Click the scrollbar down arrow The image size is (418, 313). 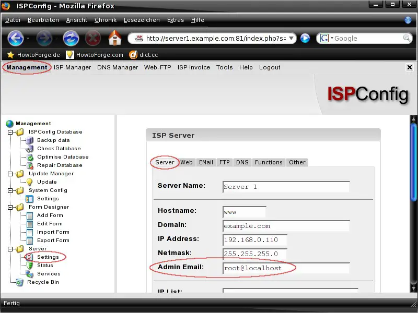click(413, 288)
